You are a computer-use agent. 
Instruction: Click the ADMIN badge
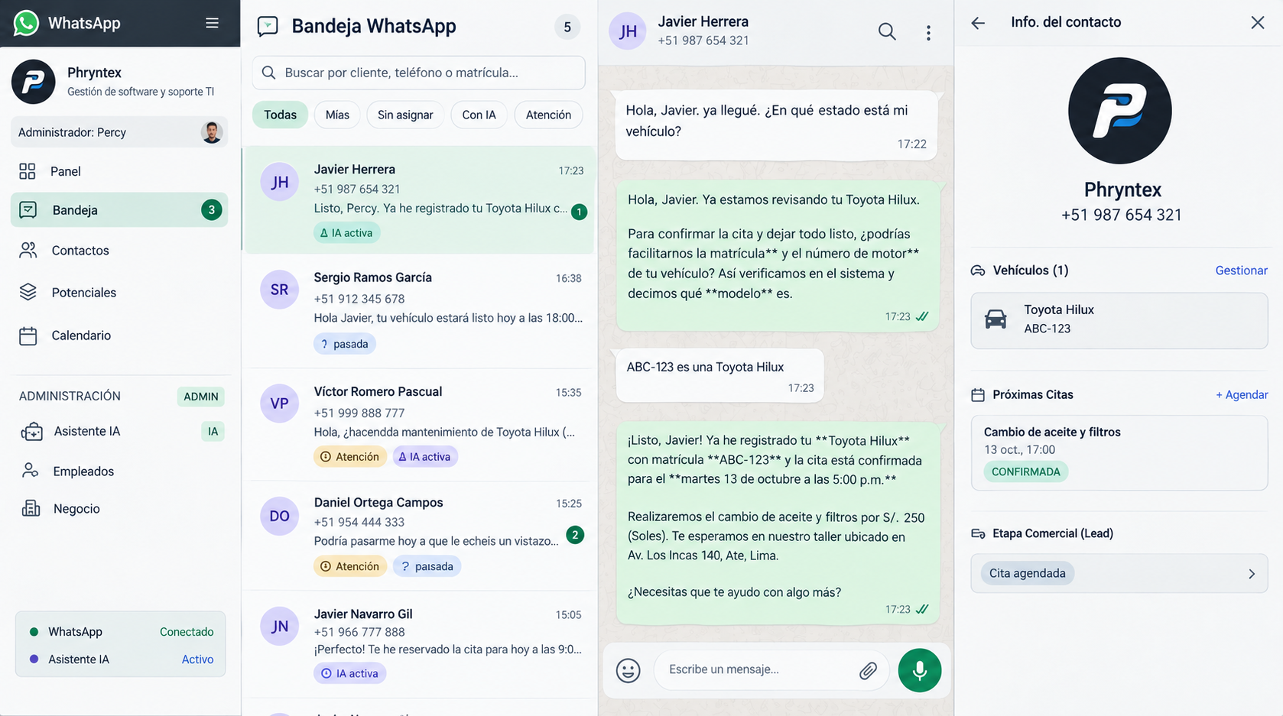[x=201, y=397]
